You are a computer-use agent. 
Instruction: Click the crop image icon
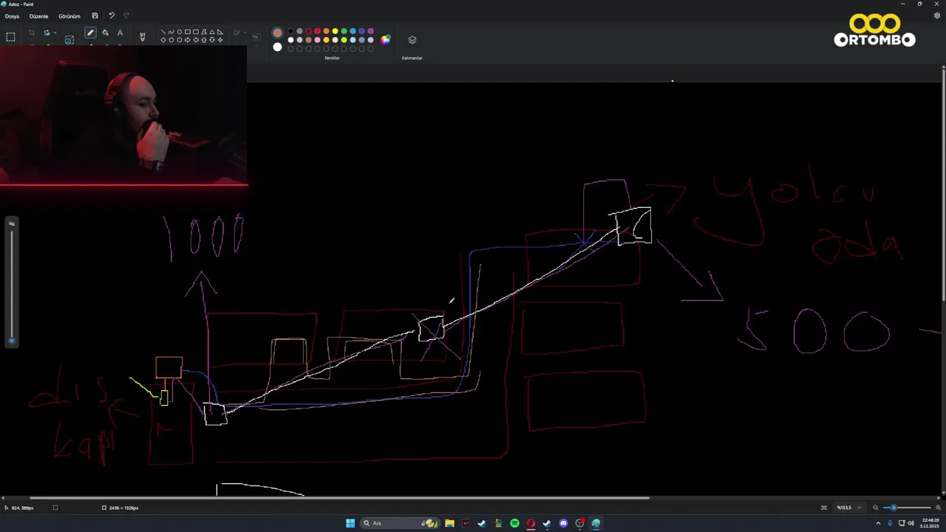pos(32,33)
